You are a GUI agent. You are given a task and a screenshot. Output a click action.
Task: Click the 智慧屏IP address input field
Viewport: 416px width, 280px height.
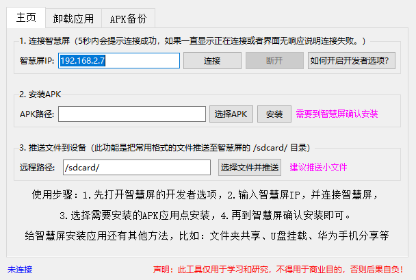[x=118, y=60]
